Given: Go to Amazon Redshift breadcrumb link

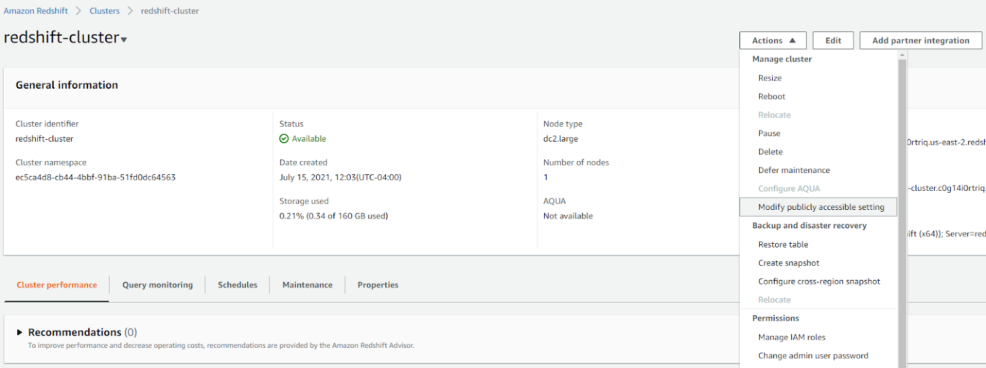Looking at the screenshot, I should (x=36, y=11).
